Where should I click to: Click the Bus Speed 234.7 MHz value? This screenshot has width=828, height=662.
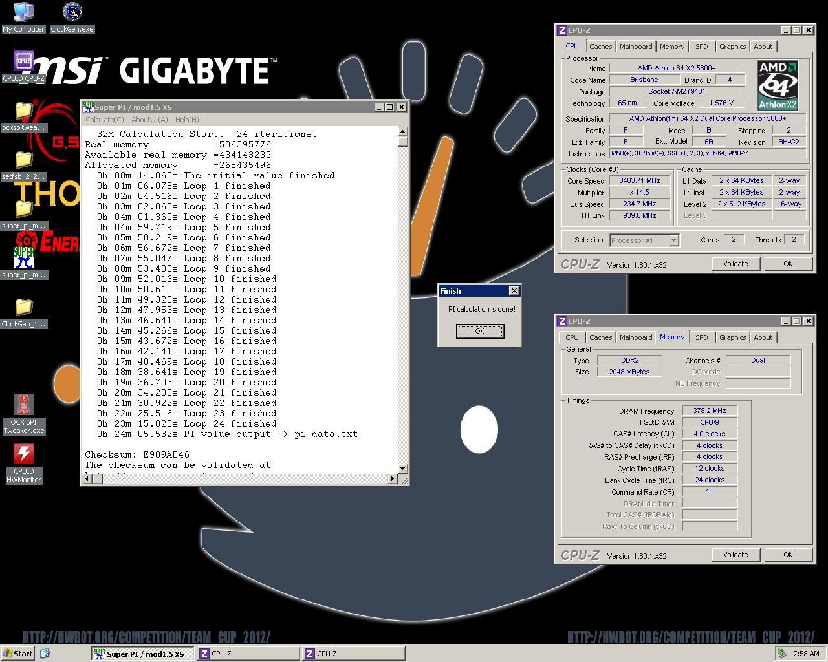640,204
